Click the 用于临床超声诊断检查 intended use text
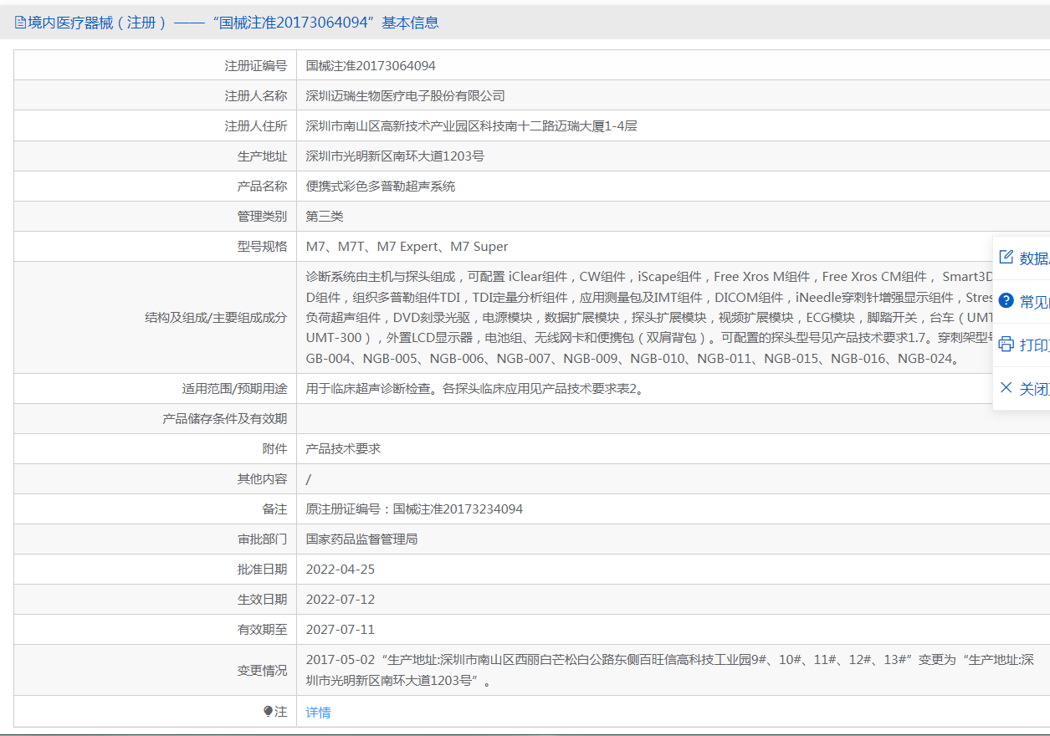Screen dimensions: 1050x736 [475, 389]
